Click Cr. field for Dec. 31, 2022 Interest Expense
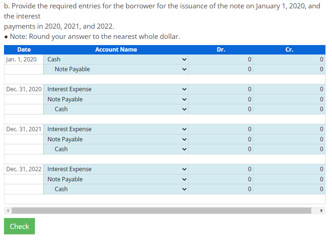Screen dimensions: 332x242 [x=289, y=169]
